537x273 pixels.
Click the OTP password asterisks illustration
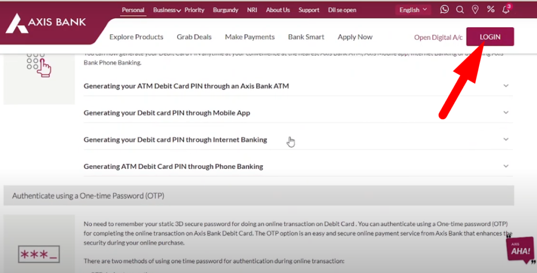coord(39,254)
